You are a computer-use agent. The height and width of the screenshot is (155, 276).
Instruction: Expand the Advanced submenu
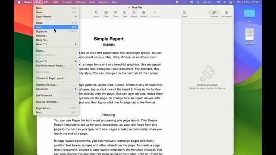(56, 89)
